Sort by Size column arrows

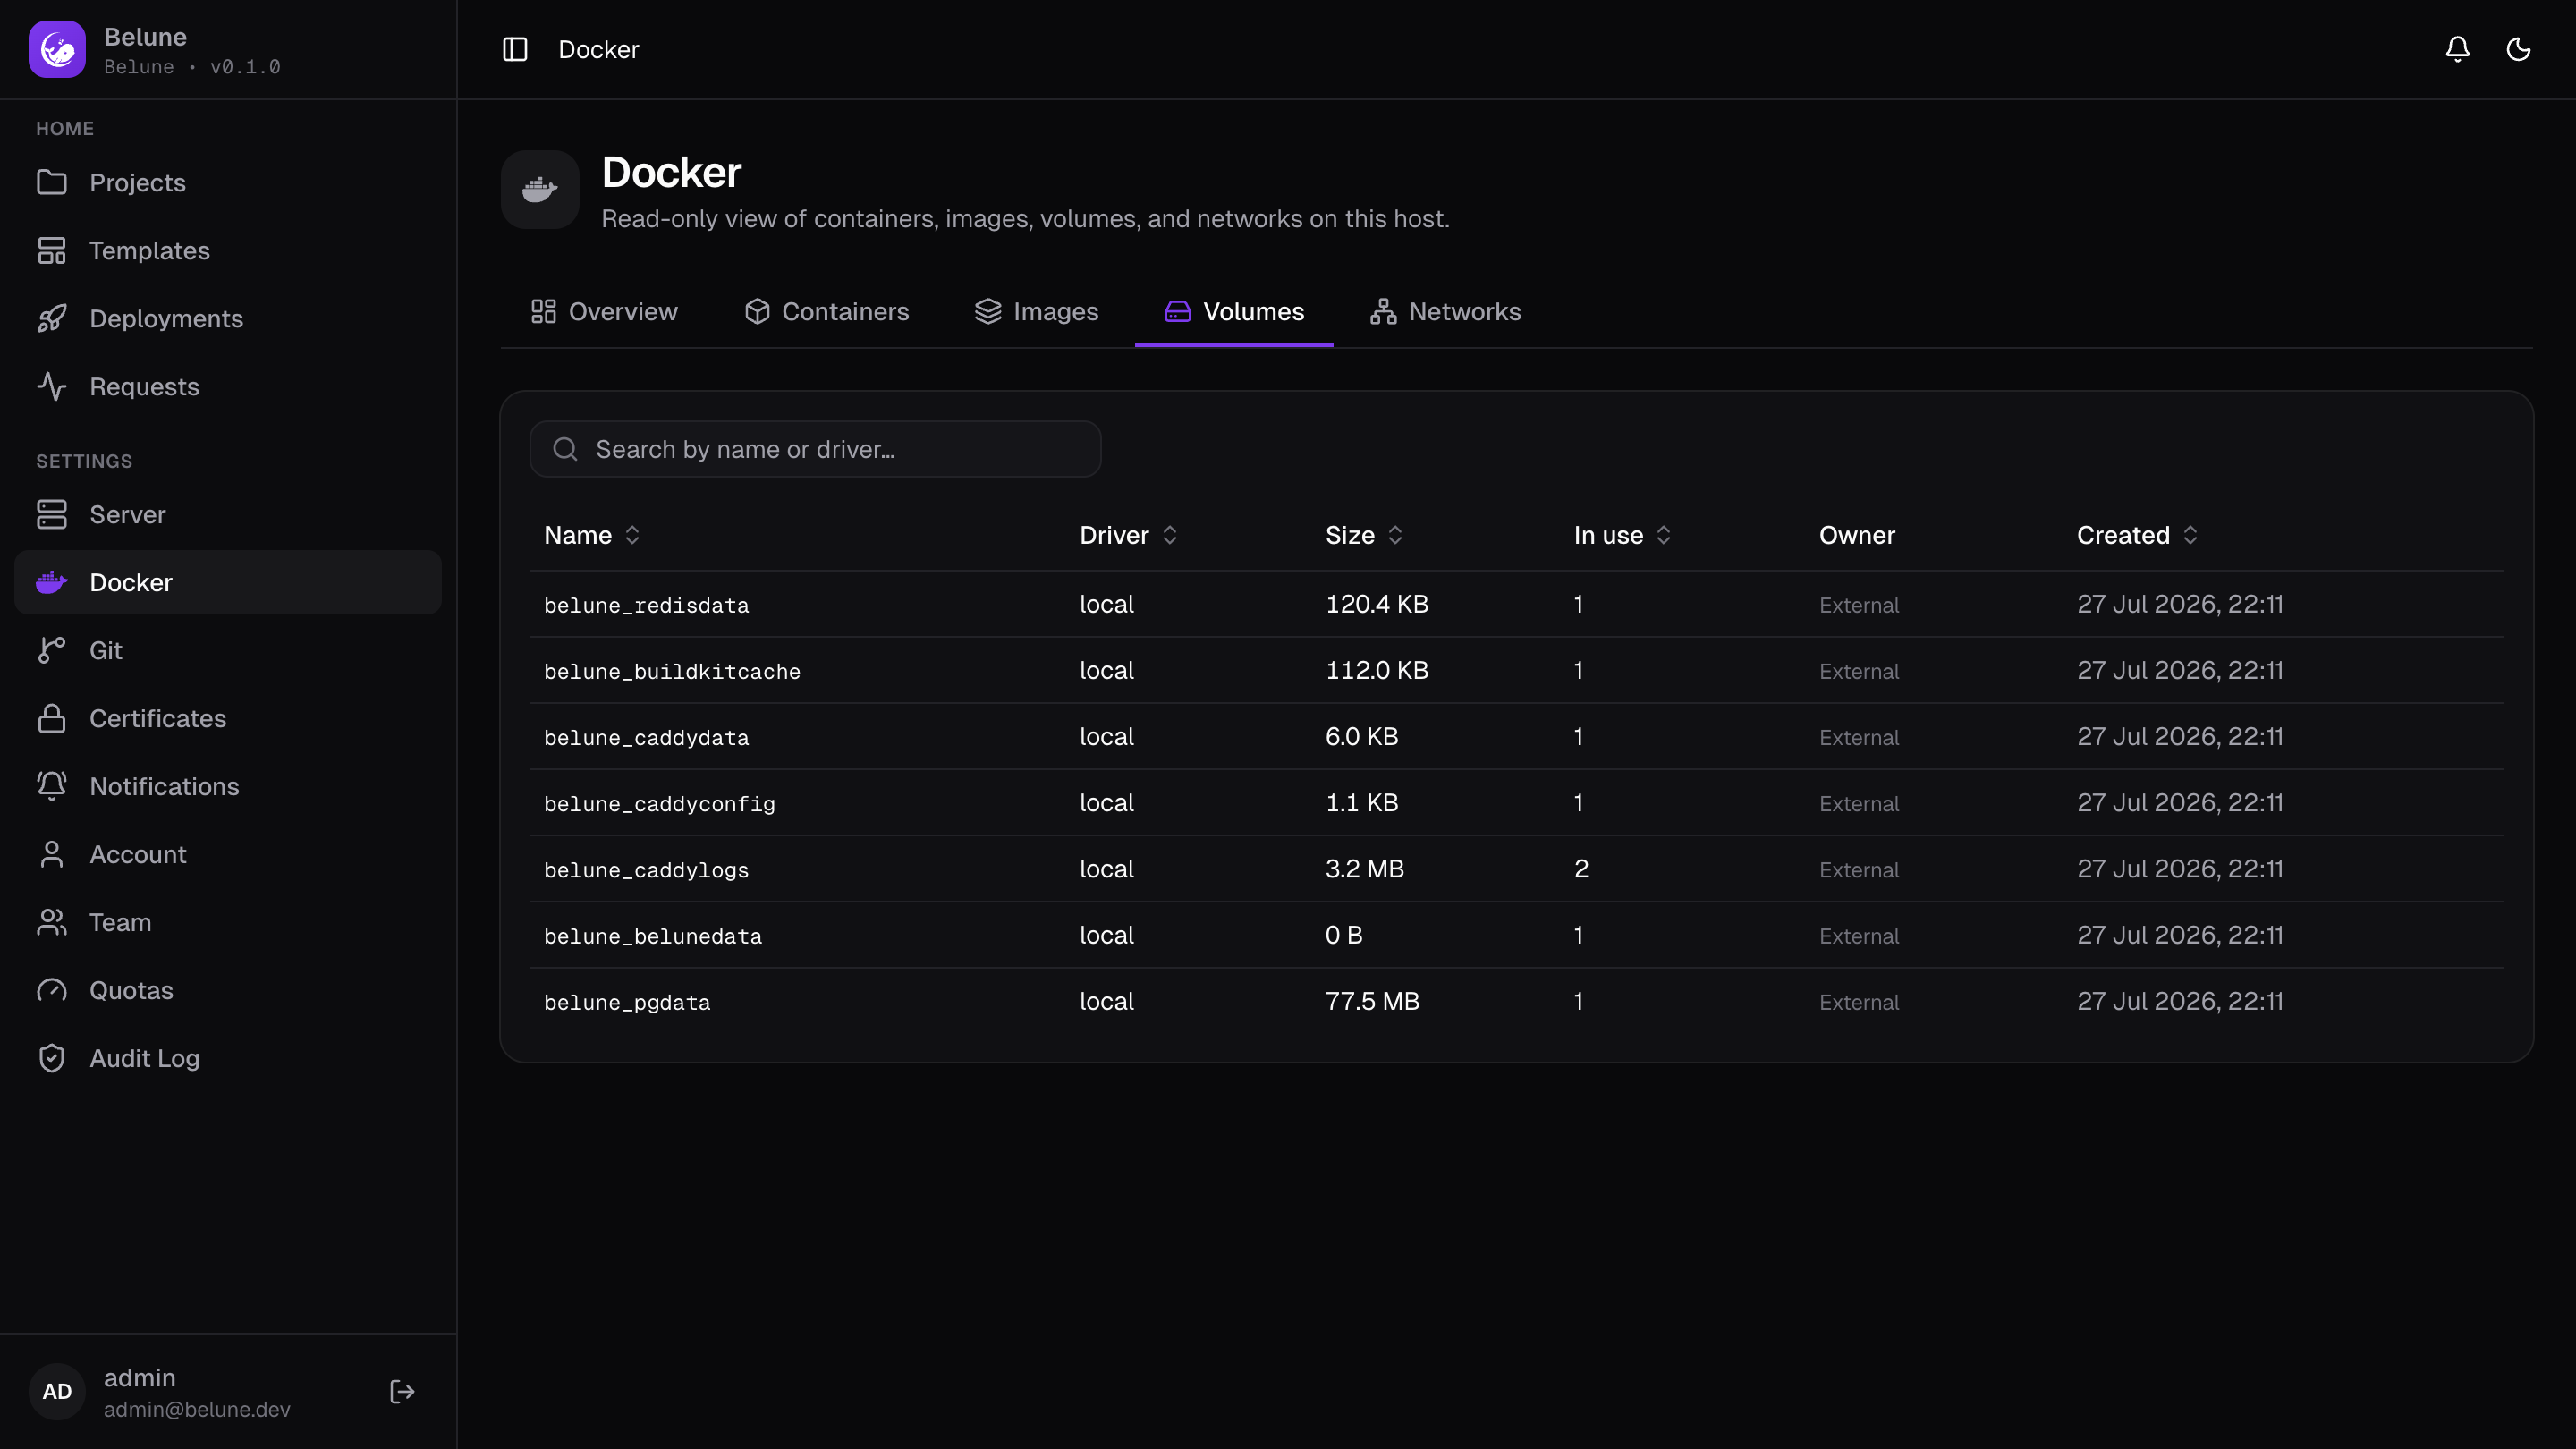[1395, 535]
